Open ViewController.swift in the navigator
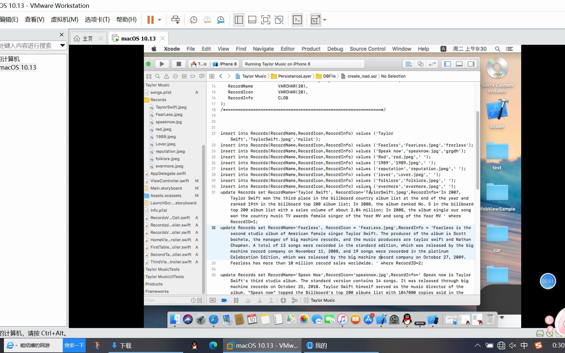 170,181
